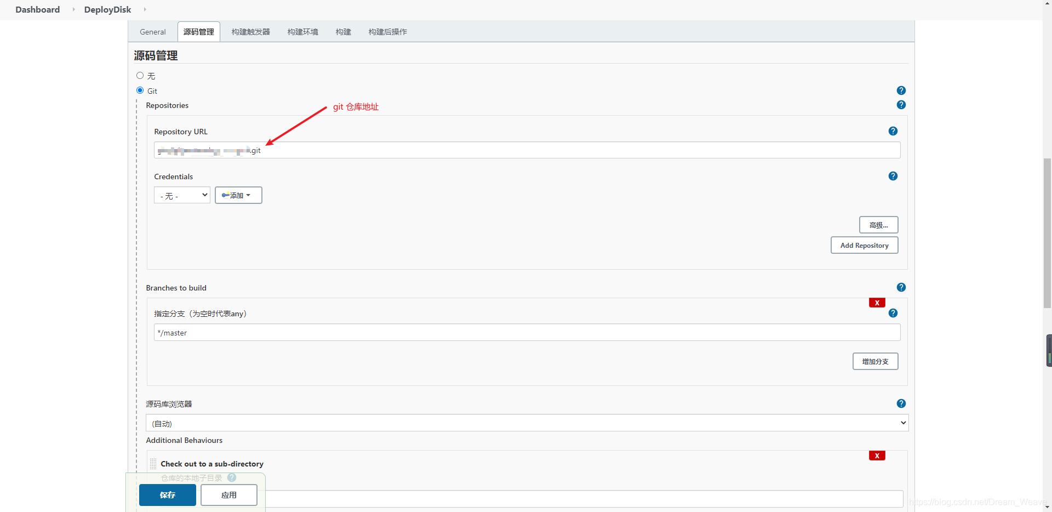Click the 高级... button

[879, 225]
